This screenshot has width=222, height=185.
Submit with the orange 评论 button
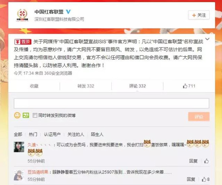point(199,117)
